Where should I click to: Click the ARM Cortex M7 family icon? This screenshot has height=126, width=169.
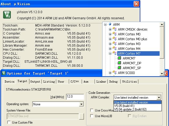pos(115,53)
